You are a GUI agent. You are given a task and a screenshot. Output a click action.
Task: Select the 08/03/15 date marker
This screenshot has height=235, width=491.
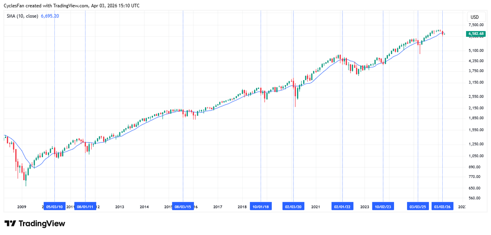[x=183, y=207]
